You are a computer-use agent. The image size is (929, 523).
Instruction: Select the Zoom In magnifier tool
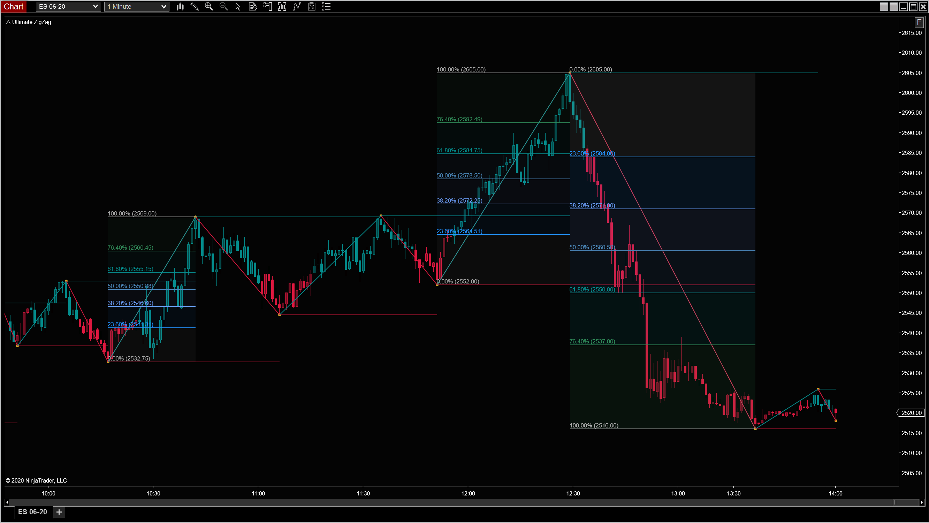(x=209, y=7)
